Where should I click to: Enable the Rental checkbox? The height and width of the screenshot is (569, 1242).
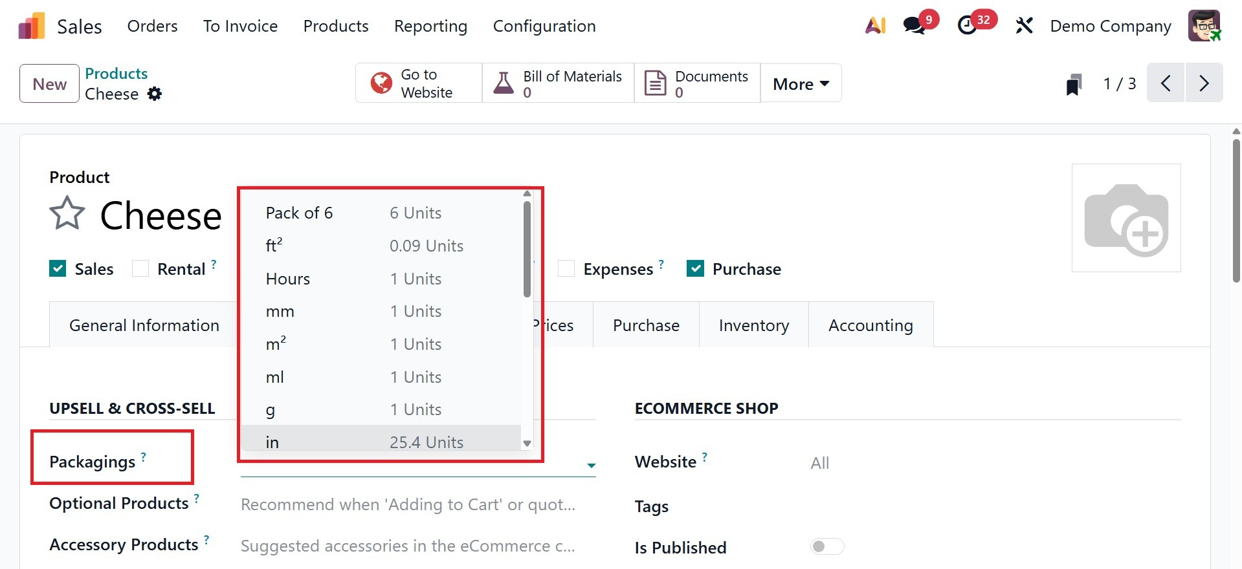[140, 269]
